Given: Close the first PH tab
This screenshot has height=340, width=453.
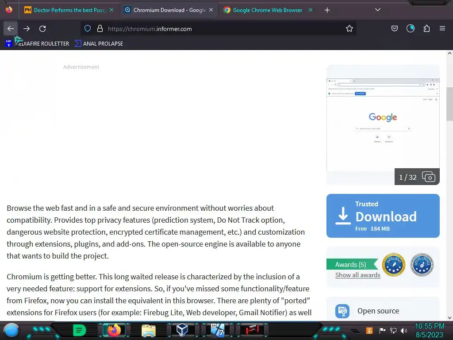Looking at the screenshot, I should [x=111, y=10].
